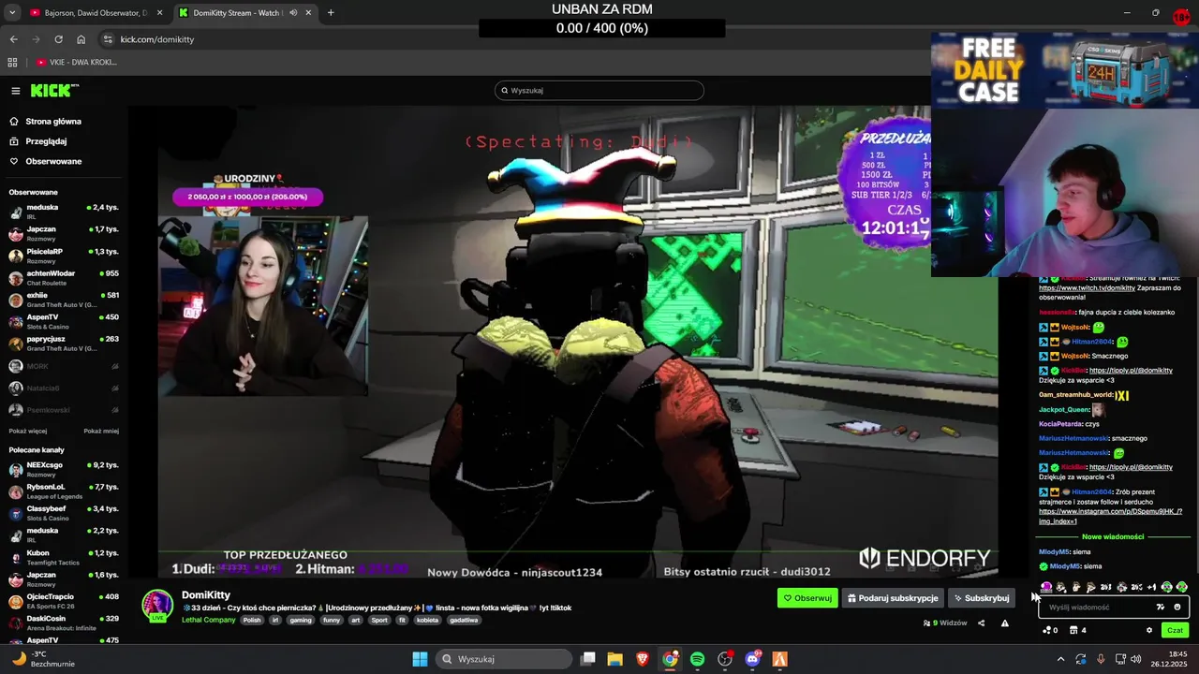
Task: Open chat settings gear icon
Action: 1149,630
